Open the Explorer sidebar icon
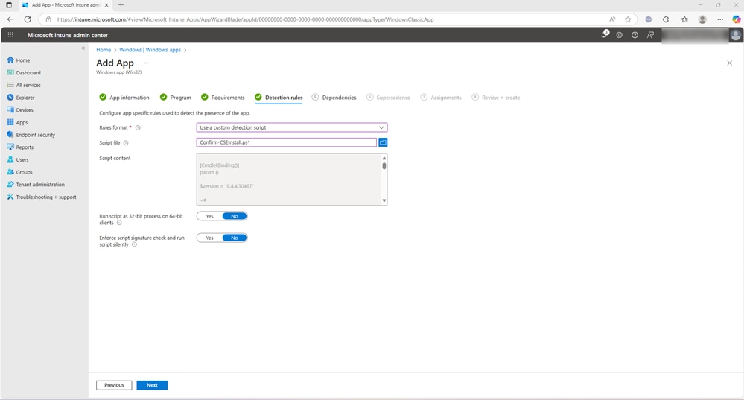The width and height of the screenshot is (744, 400). click(10, 98)
